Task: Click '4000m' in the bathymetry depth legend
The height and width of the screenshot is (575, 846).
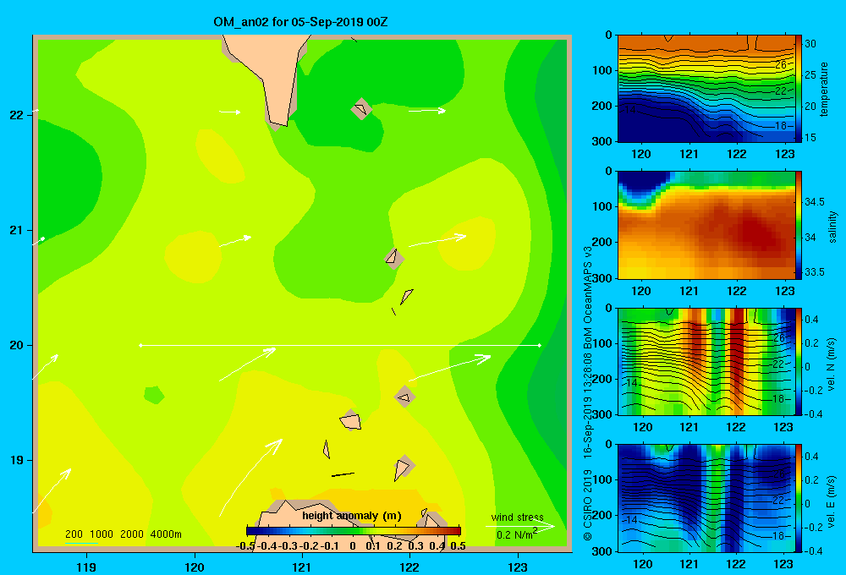Action: coord(166,534)
